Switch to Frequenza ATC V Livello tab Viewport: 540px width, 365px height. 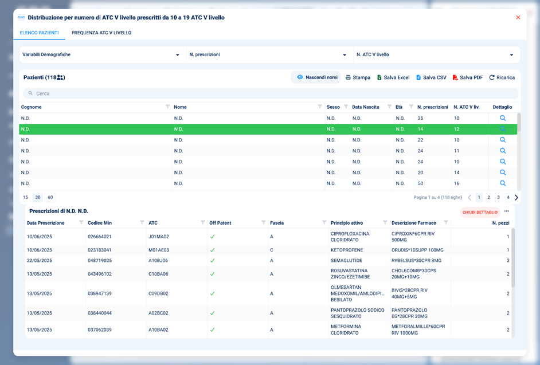tap(101, 33)
